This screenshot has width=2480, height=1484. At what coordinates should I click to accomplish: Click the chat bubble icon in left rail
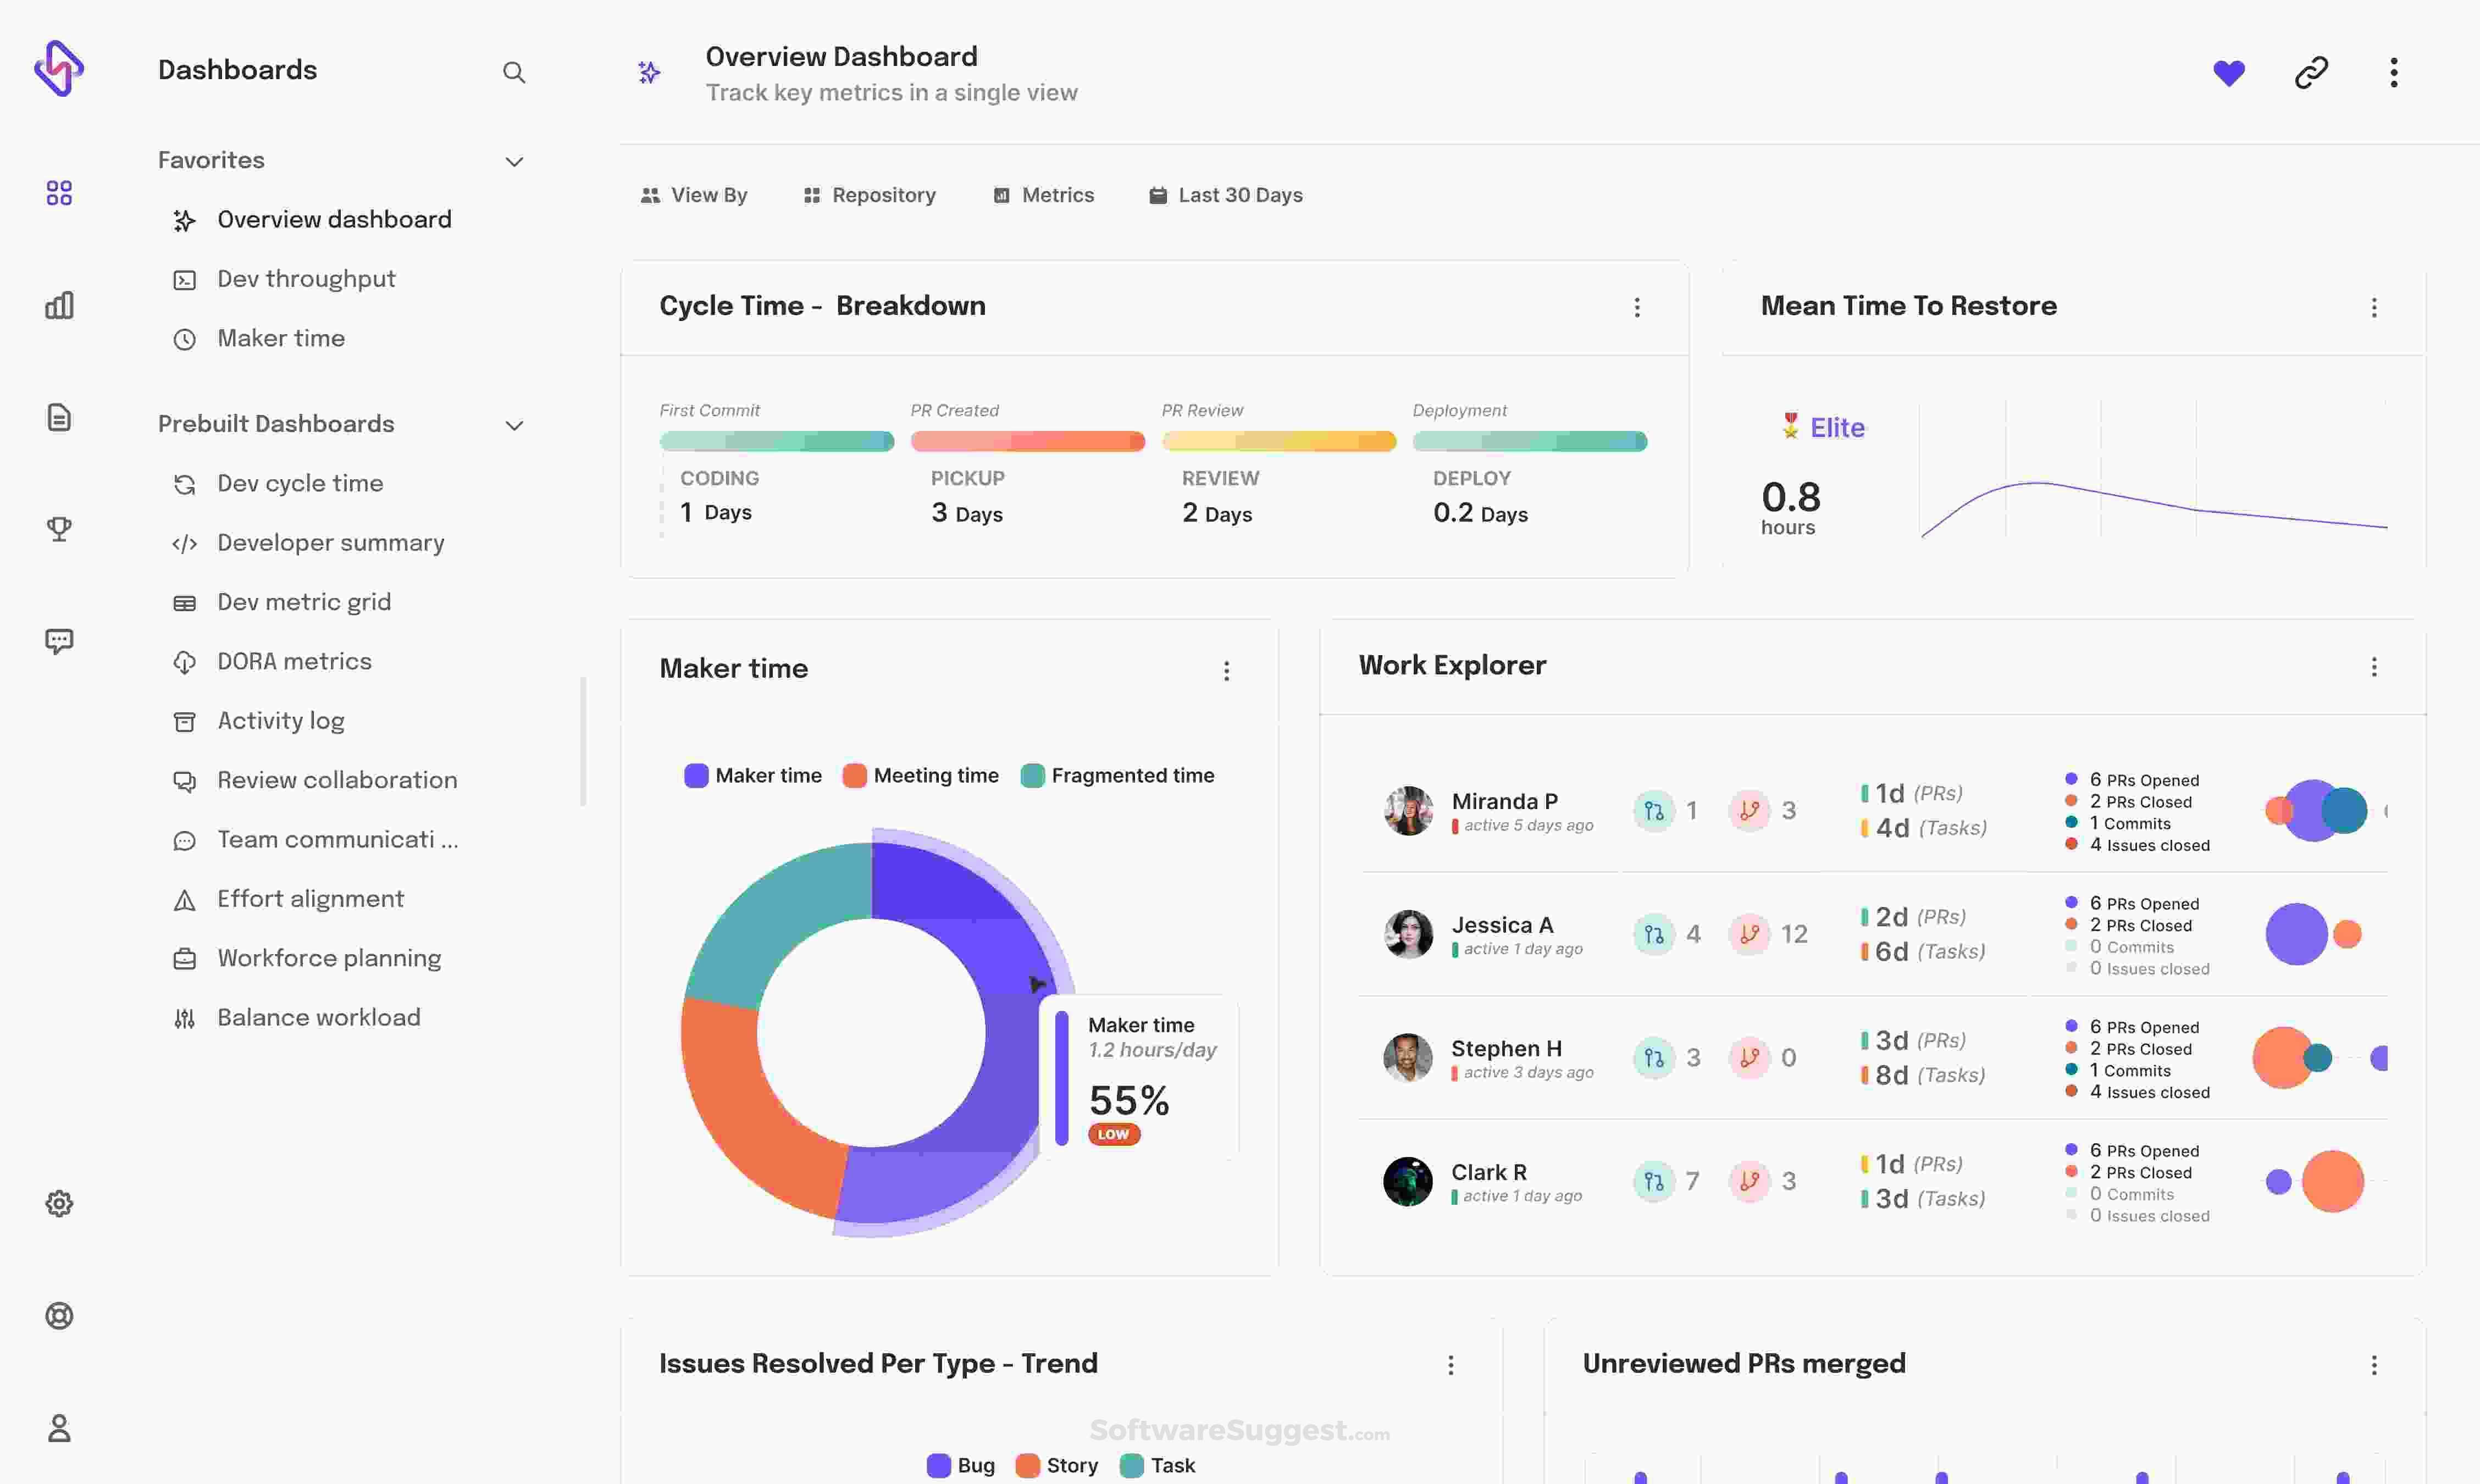coord(59,641)
